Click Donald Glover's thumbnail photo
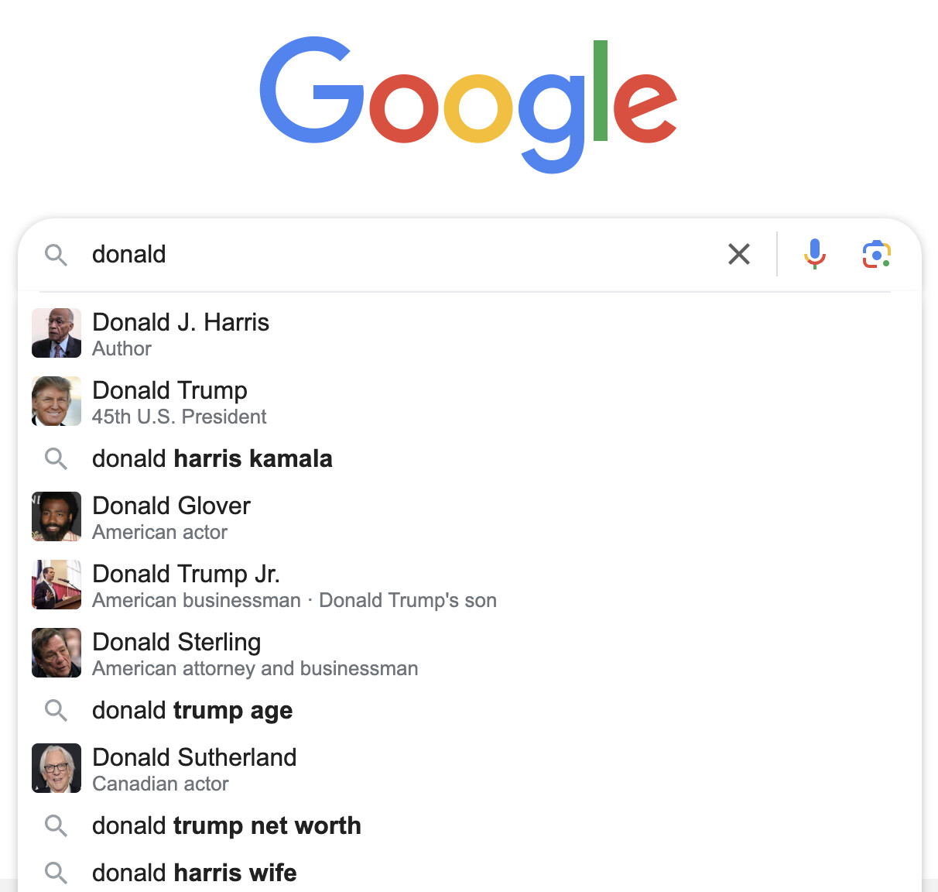The height and width of the screenshot is (892, 938). coord(56,516)
